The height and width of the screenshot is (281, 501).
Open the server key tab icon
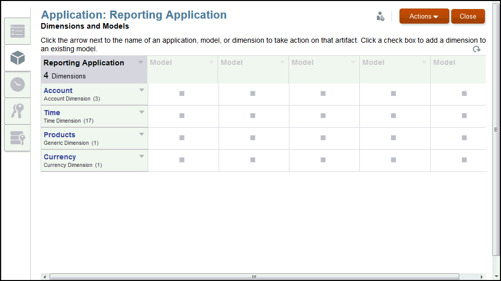click(18, 138)
